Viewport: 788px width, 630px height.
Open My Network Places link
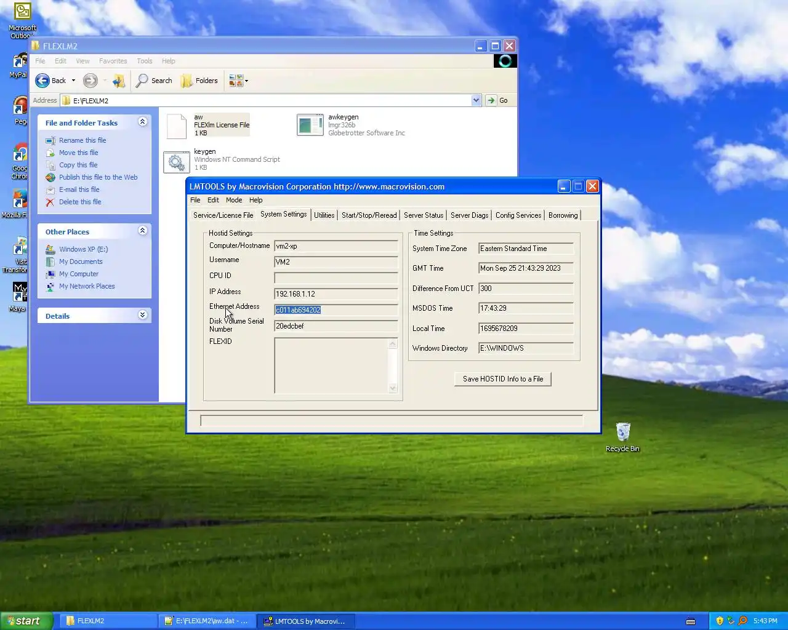87,286
